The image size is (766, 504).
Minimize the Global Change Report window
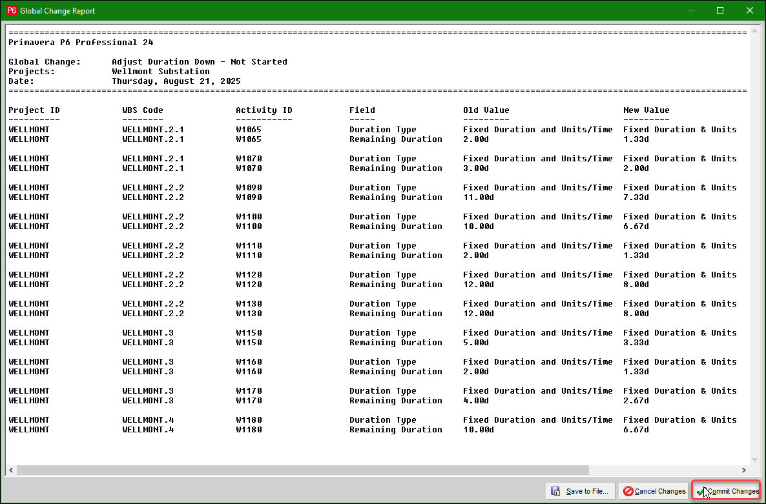pos(690,10)
